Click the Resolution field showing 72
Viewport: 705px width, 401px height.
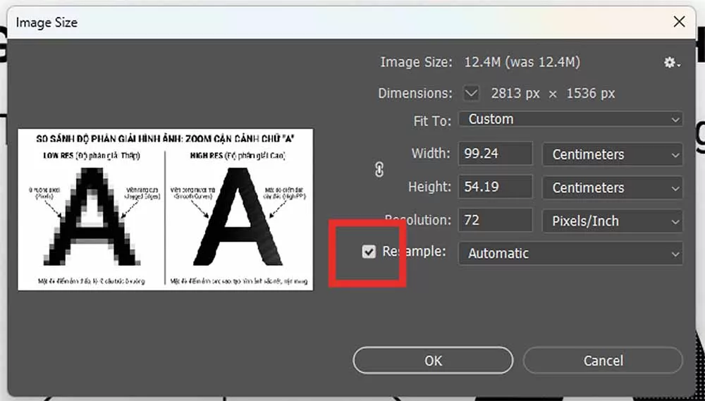[496, 221]
